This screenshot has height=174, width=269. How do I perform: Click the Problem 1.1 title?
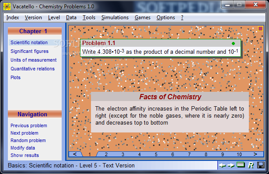(x=99, y=43)
